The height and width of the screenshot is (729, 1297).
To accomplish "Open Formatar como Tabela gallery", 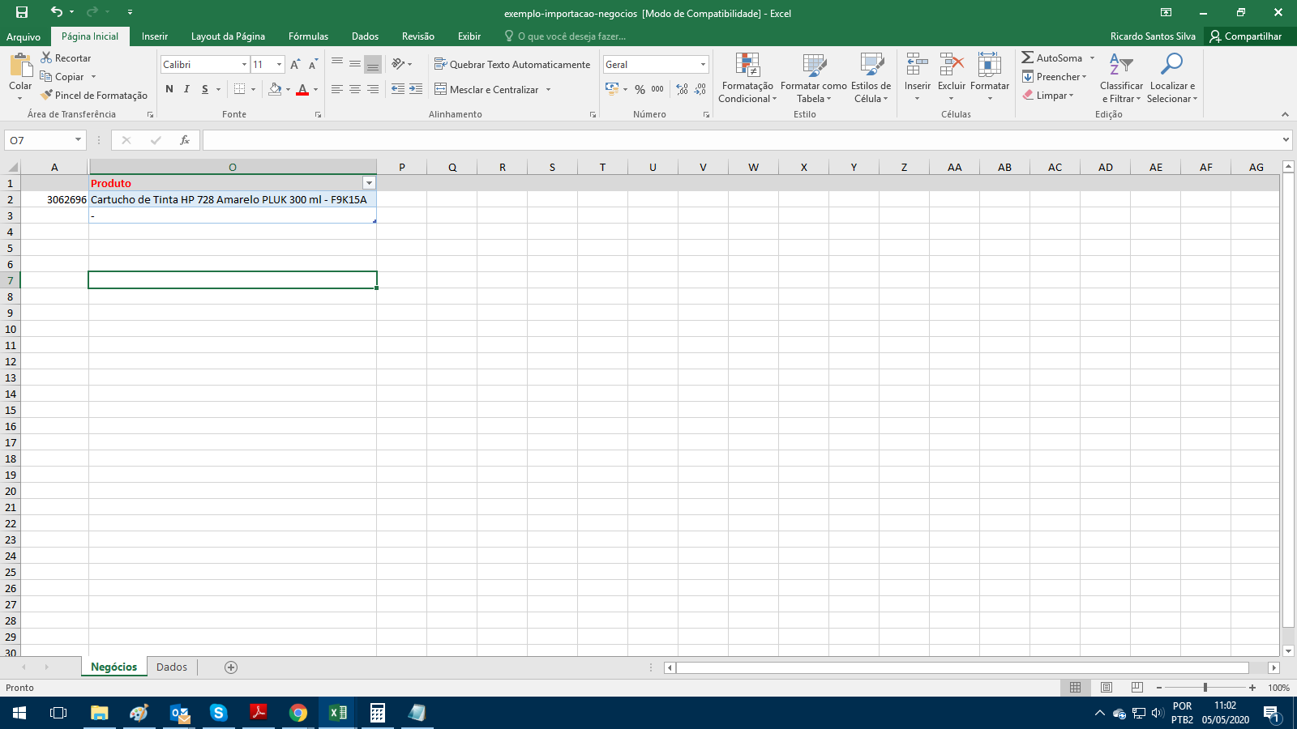I will [814, 78].
